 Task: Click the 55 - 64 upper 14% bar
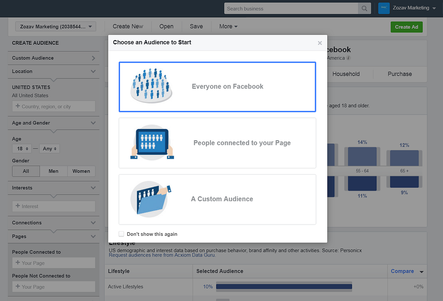pos(362,156)
